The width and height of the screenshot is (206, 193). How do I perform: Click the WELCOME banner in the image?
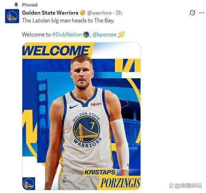coord(57,51)
